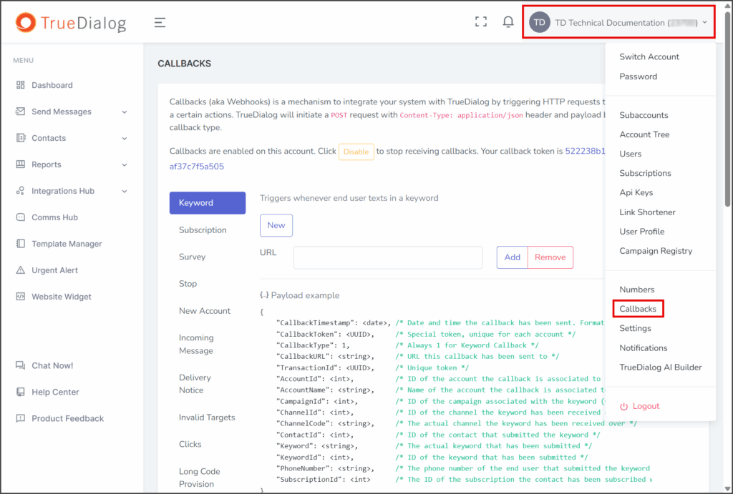Image resolution: width=733 pixels, height=494 pixels.
Task: Switch to the Clicks callback tab
Action: tap(190, 444)
